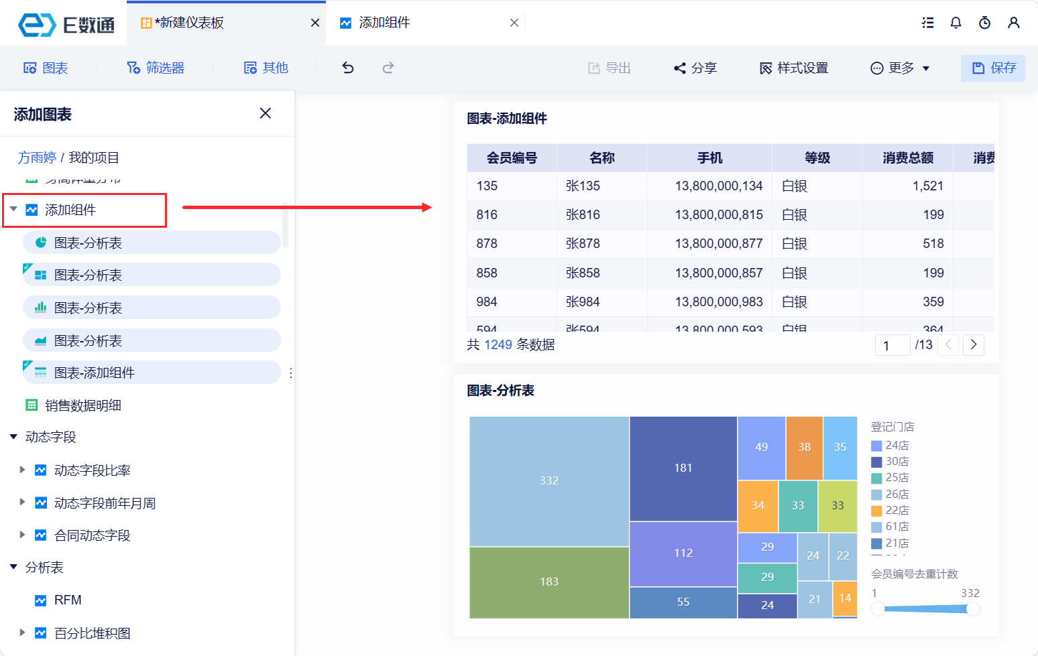Open 样式设置 style settings

794,68
